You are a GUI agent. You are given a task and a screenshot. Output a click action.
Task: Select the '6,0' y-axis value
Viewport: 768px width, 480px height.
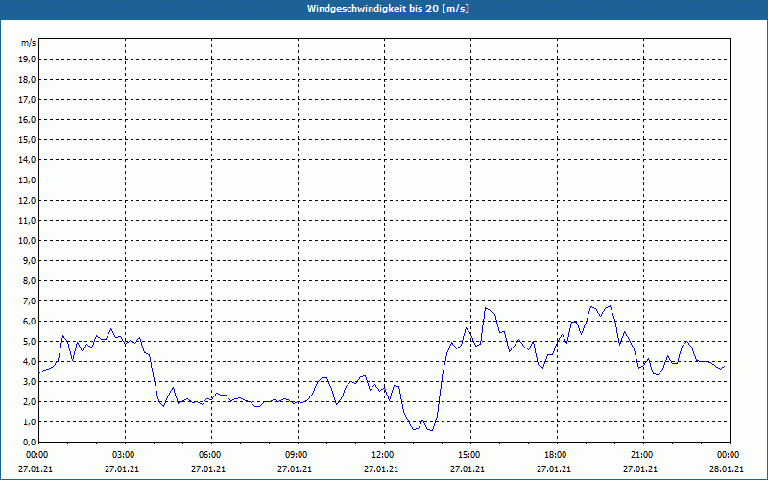(x=29, y=322)
